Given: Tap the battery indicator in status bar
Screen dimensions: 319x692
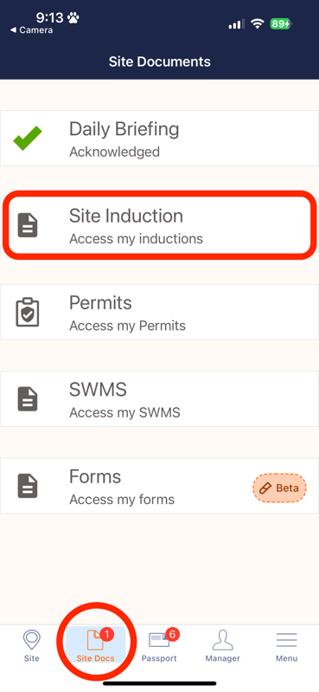Looking at the screenshot, I should click(x=282, y=23).
